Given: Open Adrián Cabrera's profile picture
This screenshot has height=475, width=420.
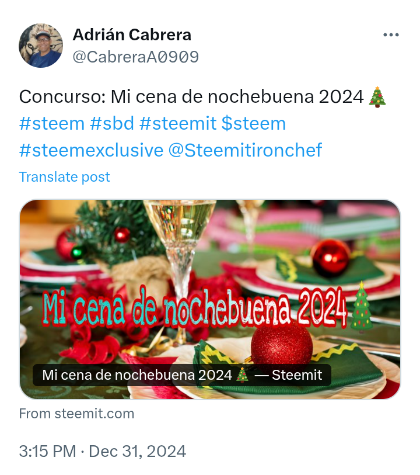Looking at the screenshot, I should (x=41, y=46).
